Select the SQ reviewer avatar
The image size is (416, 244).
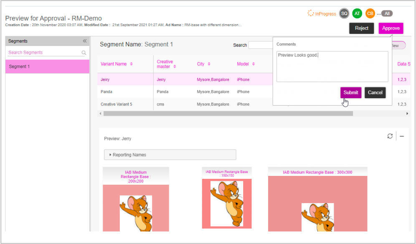[344, 13]
